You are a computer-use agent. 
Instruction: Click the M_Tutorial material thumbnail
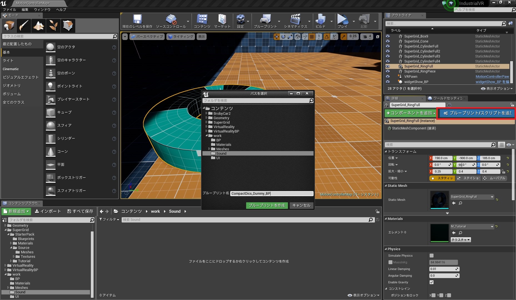[439, 233]
